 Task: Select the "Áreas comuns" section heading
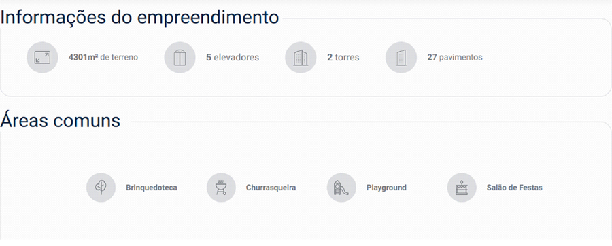coord(60,120)
